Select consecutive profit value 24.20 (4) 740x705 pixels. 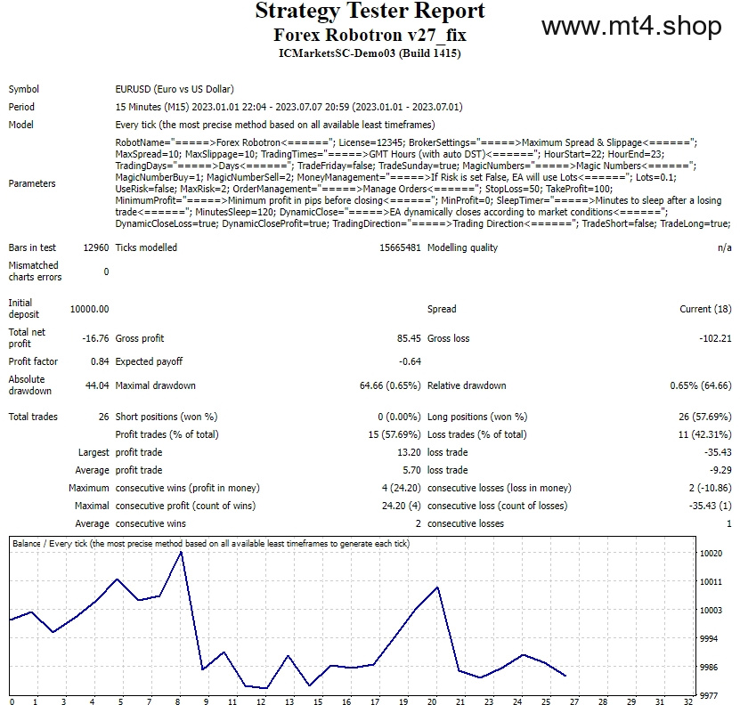(401, 506)
